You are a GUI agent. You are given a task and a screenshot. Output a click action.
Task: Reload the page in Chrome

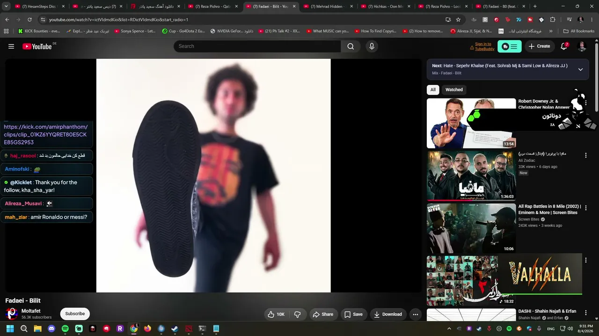point(29,20)
